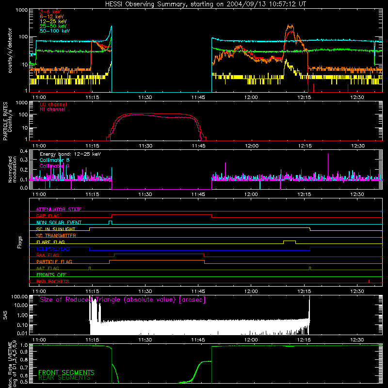
Task: Select the dim 'REAR SEGMENTS' legend label
Action: click(x=65, y=378)
